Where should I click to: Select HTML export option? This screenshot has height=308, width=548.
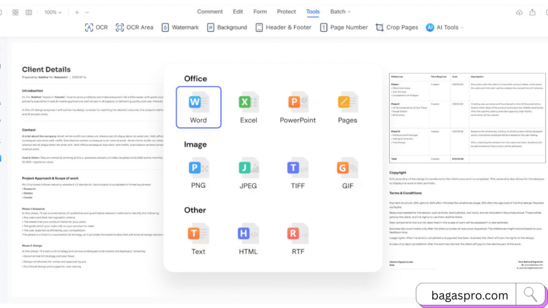click(248, 238)
